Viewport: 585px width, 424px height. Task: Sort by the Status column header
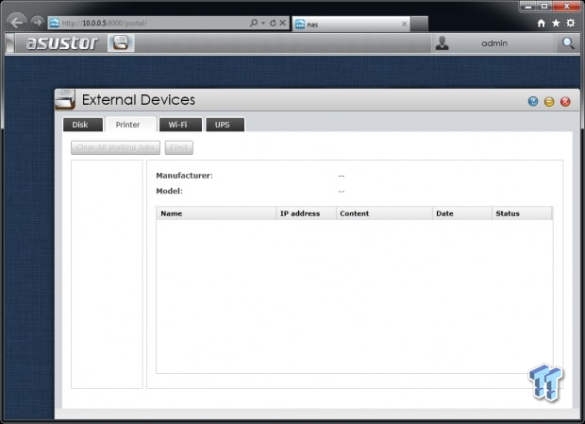point(522,213)
